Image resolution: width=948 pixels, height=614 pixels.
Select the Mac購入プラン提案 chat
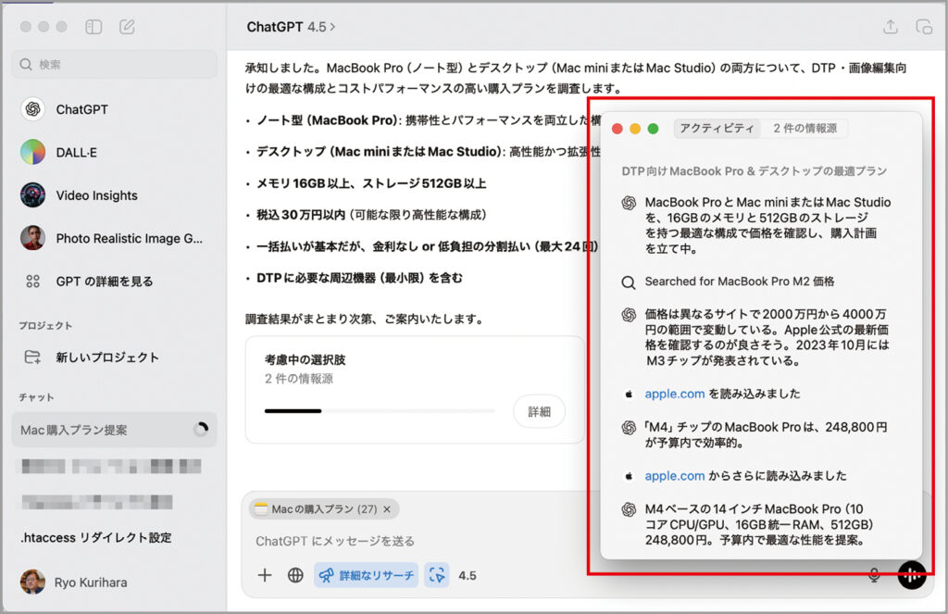(114, 430)
